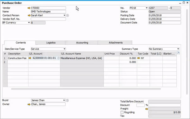Click the Delivery Date field
The image size is (190, 119).
165,19
